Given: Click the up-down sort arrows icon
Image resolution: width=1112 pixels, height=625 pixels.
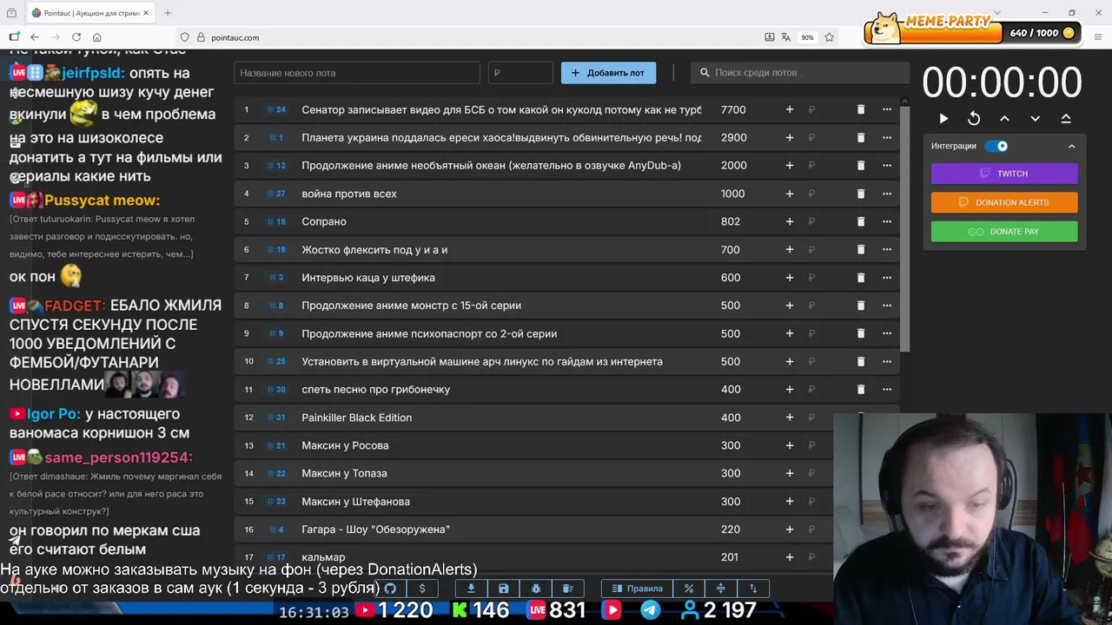Looking at the screenshot, I should pos(753,589).
